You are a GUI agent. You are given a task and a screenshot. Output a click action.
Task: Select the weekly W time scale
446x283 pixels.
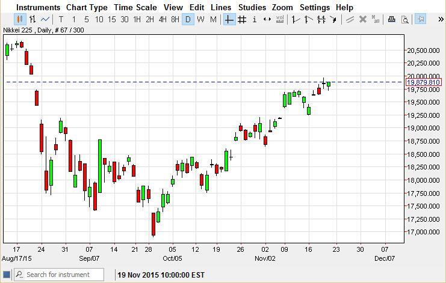tap(200, 19)
